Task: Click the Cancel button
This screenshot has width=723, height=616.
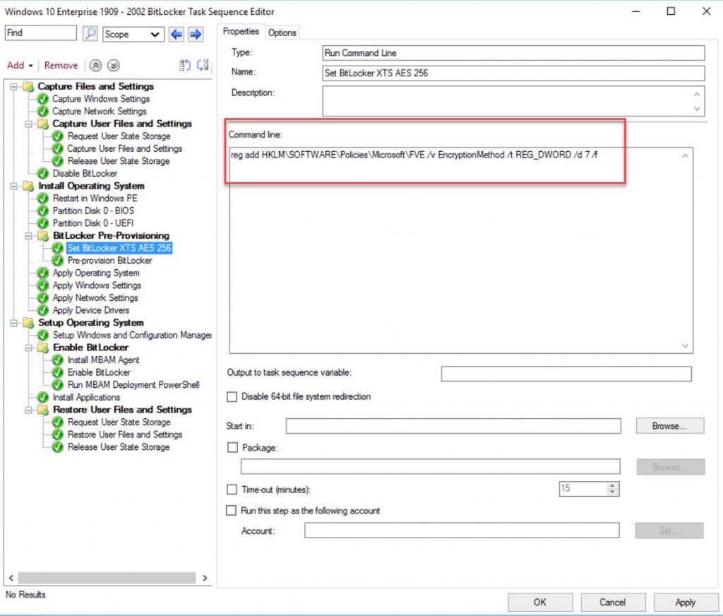Action: (x=613, y=602)
